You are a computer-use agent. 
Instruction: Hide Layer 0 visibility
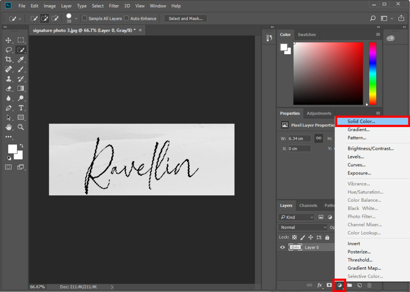click(x=282, y=247)
